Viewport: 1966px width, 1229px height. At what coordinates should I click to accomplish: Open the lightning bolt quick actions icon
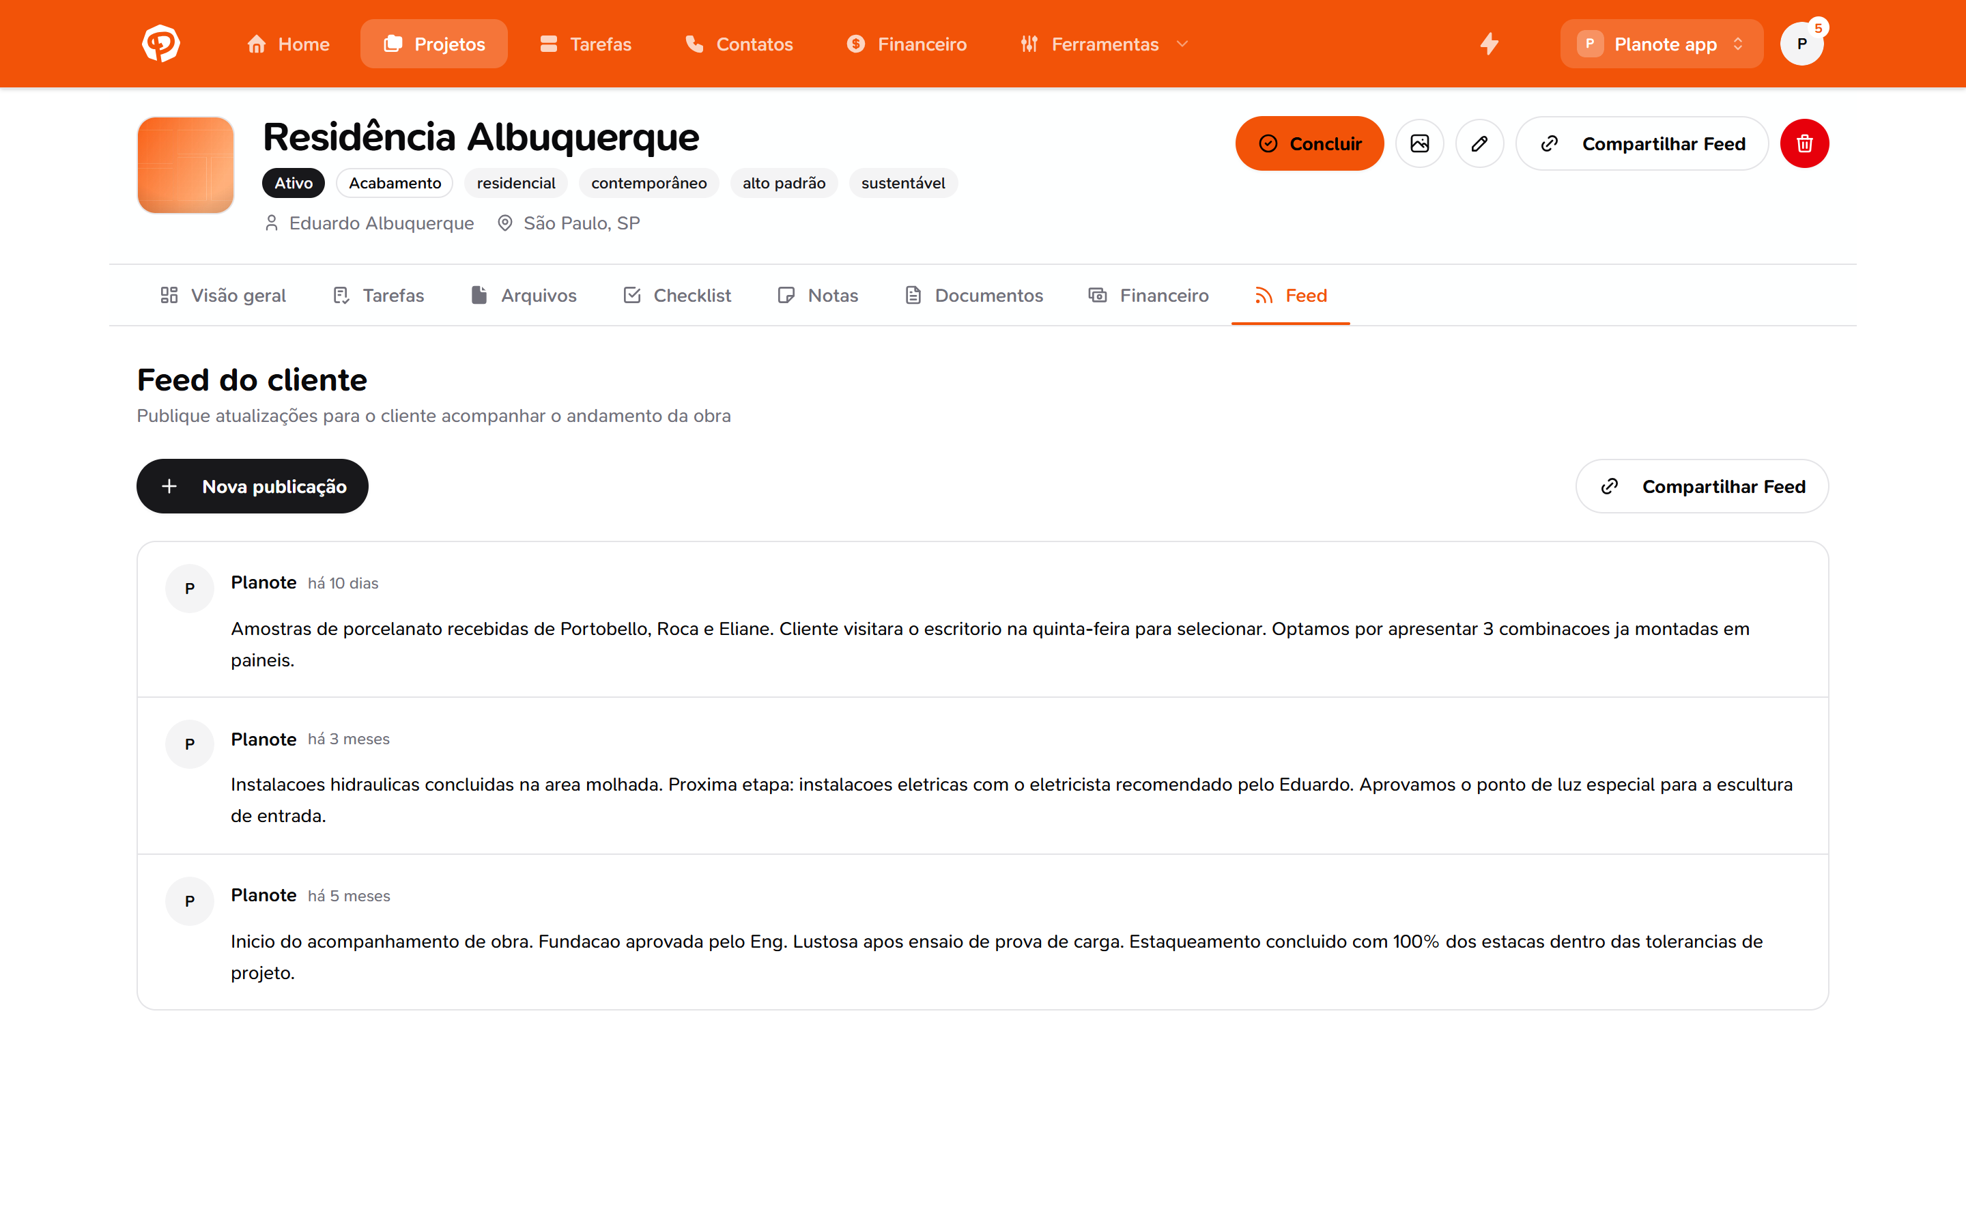point(1488,44)
